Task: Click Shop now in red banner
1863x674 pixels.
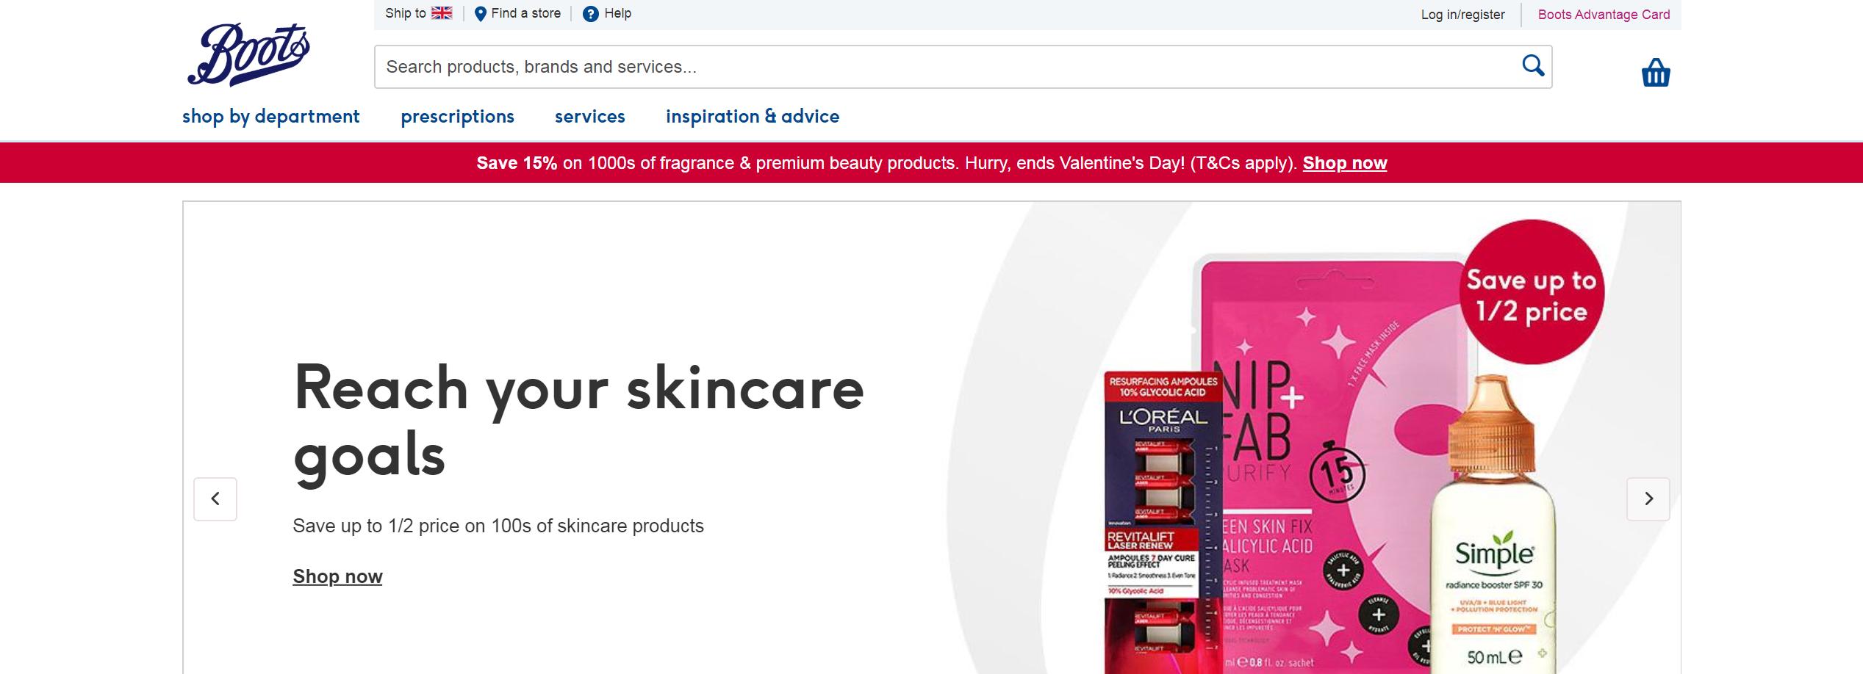Action: coord(1345,163)
